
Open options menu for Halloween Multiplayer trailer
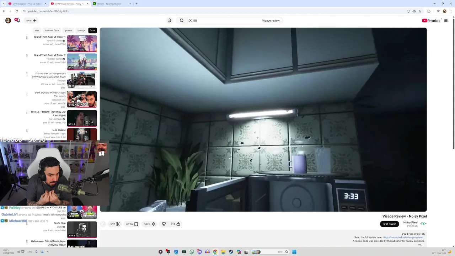click(x=27, y=242)
